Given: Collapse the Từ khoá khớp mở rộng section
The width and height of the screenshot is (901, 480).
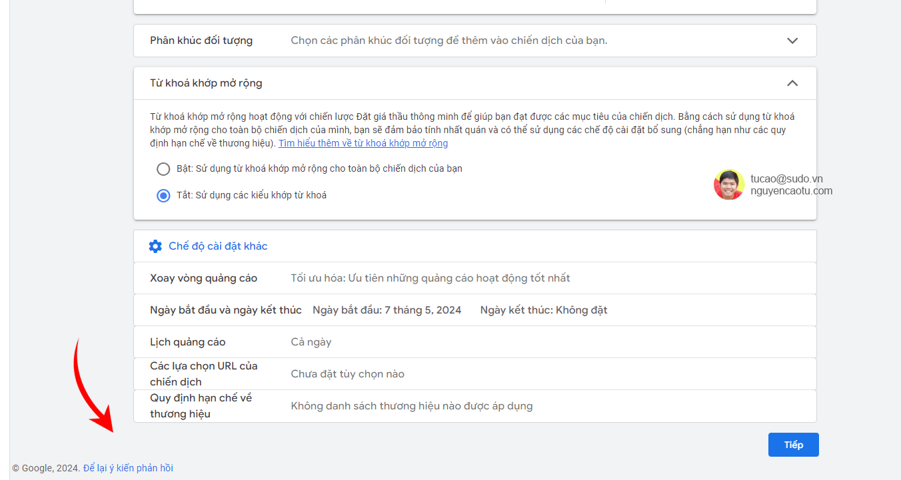Looking at the screenshot, I should [x=792, y=83].
